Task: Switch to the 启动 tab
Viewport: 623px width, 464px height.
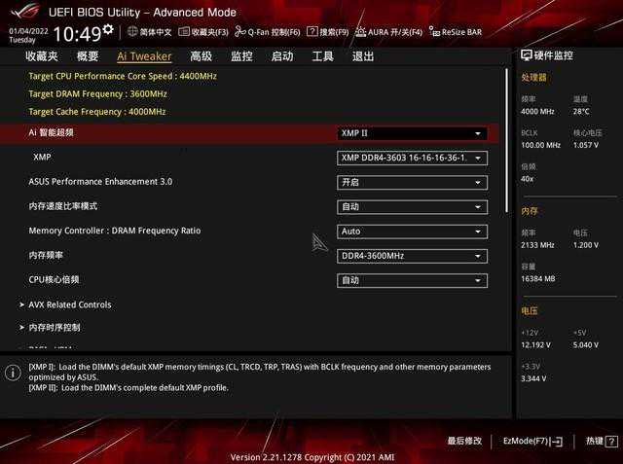Action: pos(282,56)
